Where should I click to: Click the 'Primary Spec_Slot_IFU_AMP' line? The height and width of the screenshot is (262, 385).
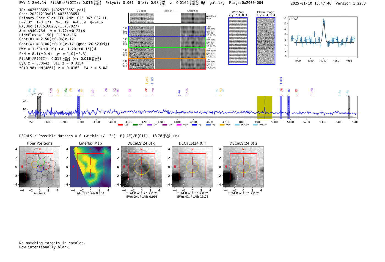pyautogui.click(x=63, y=18)
